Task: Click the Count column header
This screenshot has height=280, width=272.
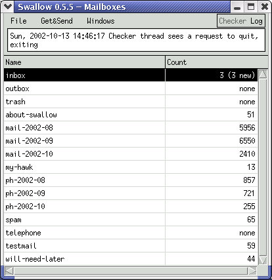Action: click(217, 62)
